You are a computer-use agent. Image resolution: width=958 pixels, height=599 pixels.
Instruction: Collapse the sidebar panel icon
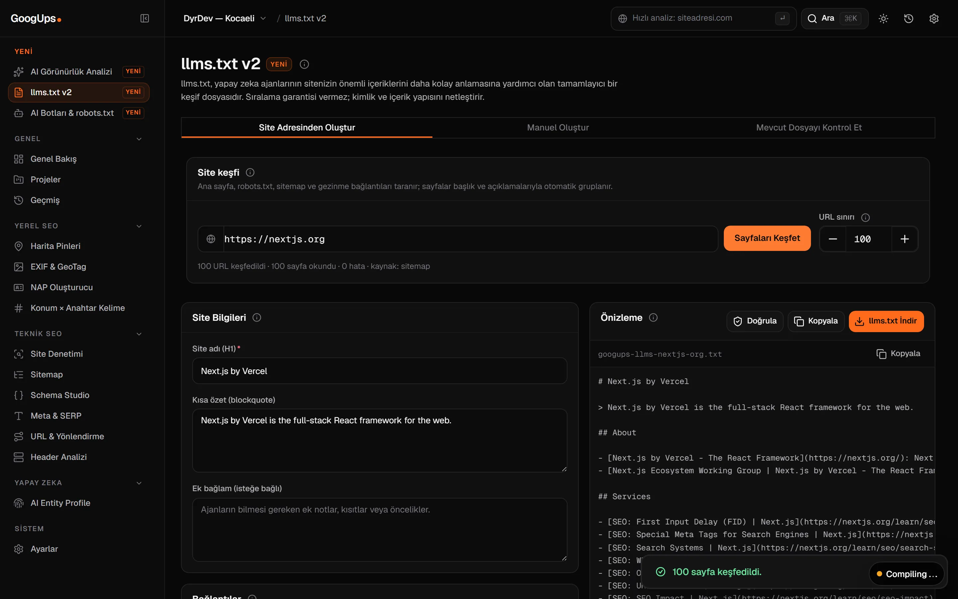pos(144,18)
